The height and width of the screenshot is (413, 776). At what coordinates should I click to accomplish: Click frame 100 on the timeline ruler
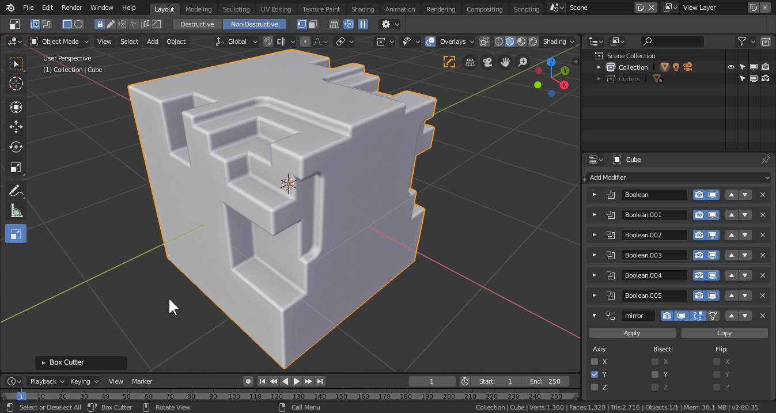tap(234, 396)
